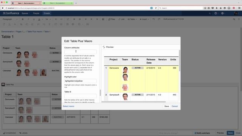Click the Column attributes input field
The image size is (242, 136).
[x=81, y=52]
